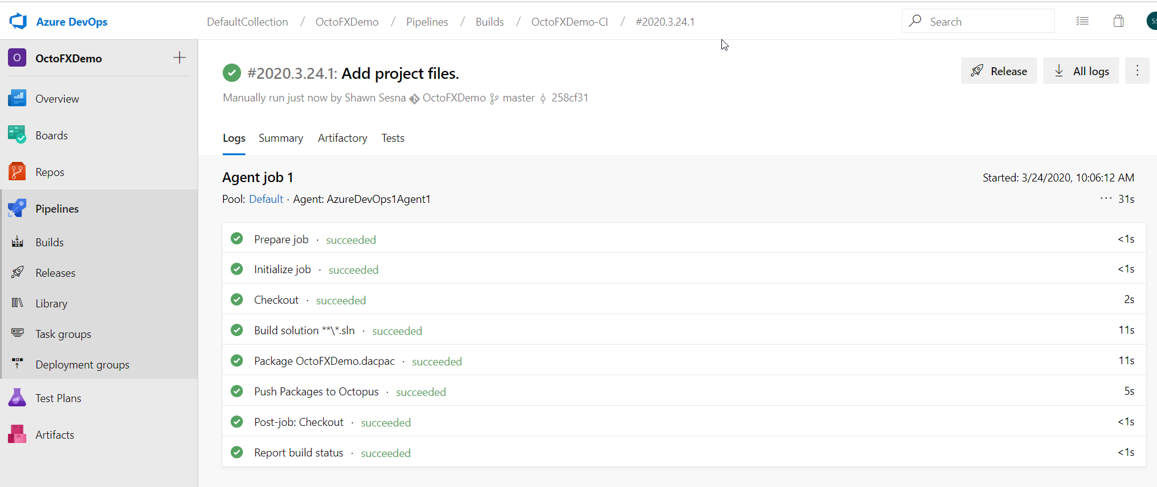Switch to the Artifactory tab
The width and height of the screenshot is (1157, 487).
tap(342, 138)
